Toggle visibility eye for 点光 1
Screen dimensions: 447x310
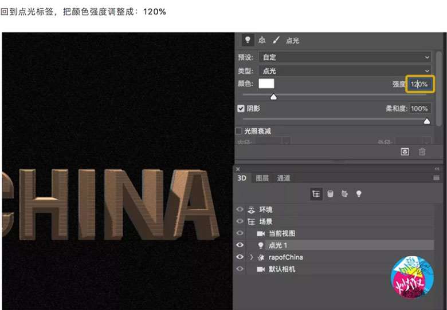click(240, 245)
